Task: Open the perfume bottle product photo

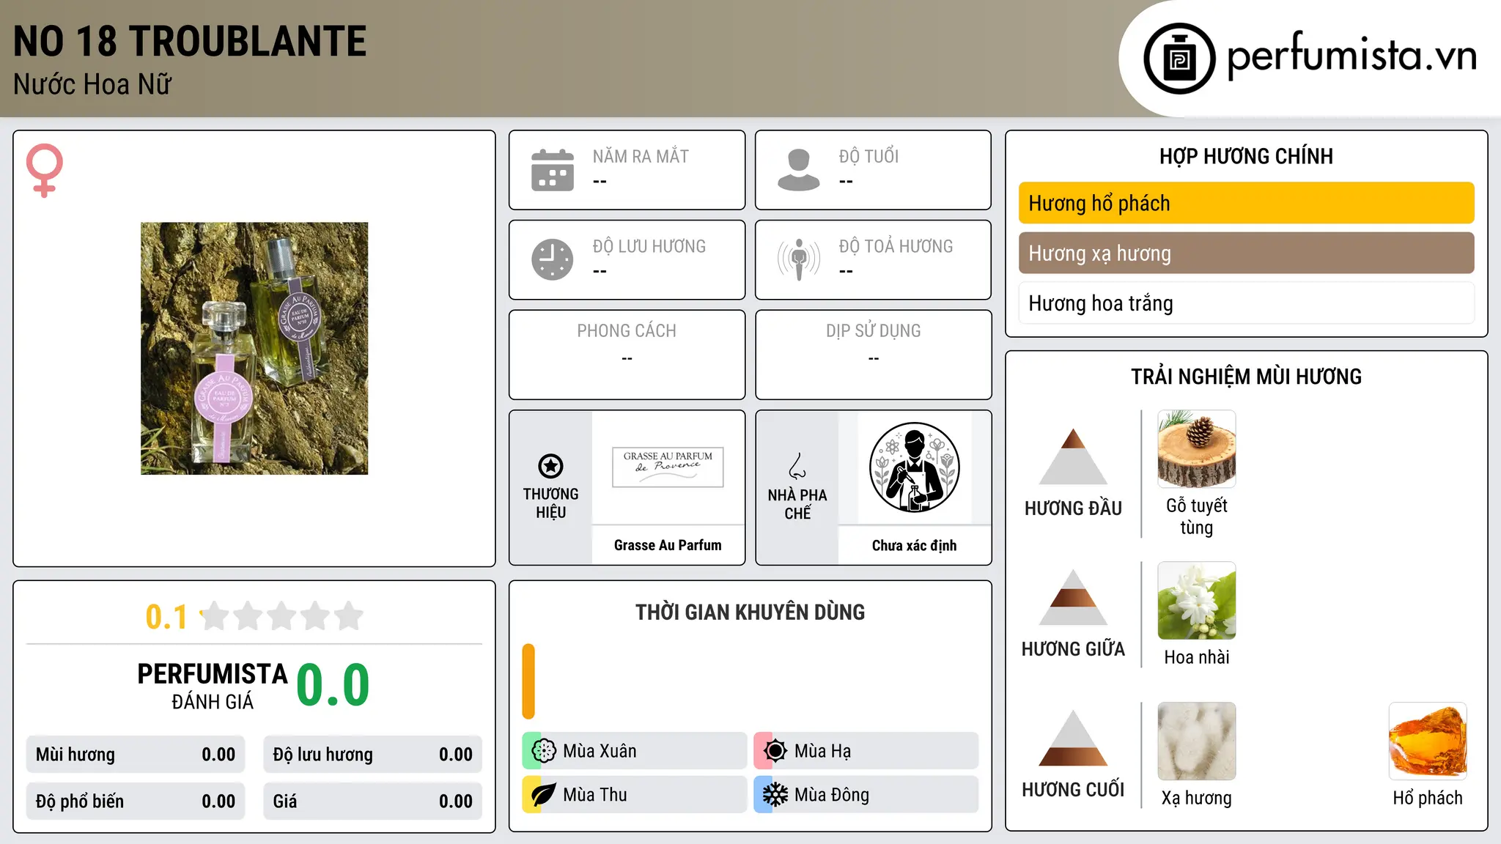Action: coord(254,349)
